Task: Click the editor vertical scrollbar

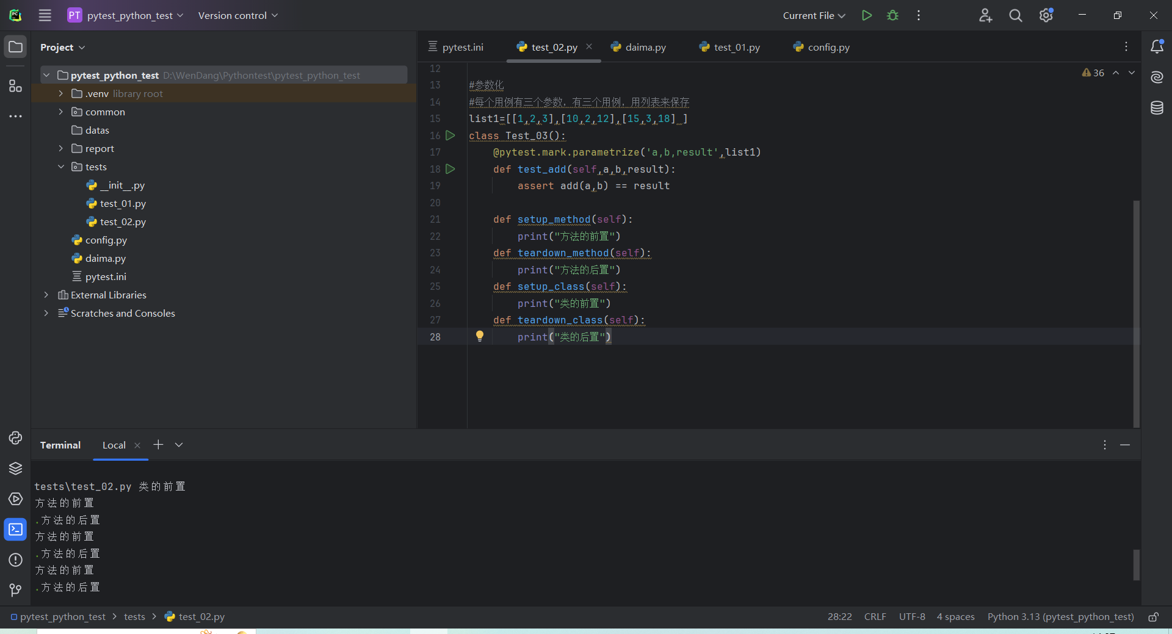Action: (1136, 313)
